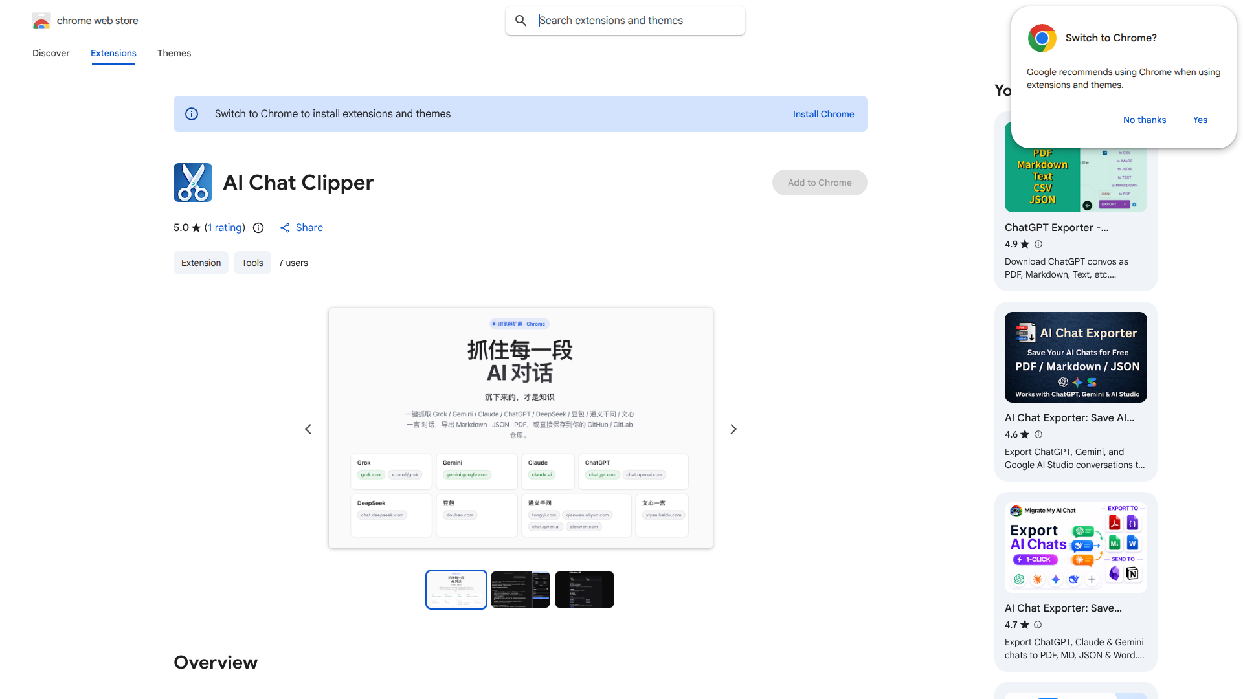The width and height of the screenshot is (1243, 699).
Task: Click the main extension screenshot preview
Action: click(521, 428)
